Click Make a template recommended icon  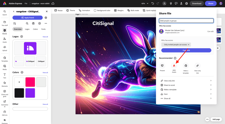[x=186, y=68]
